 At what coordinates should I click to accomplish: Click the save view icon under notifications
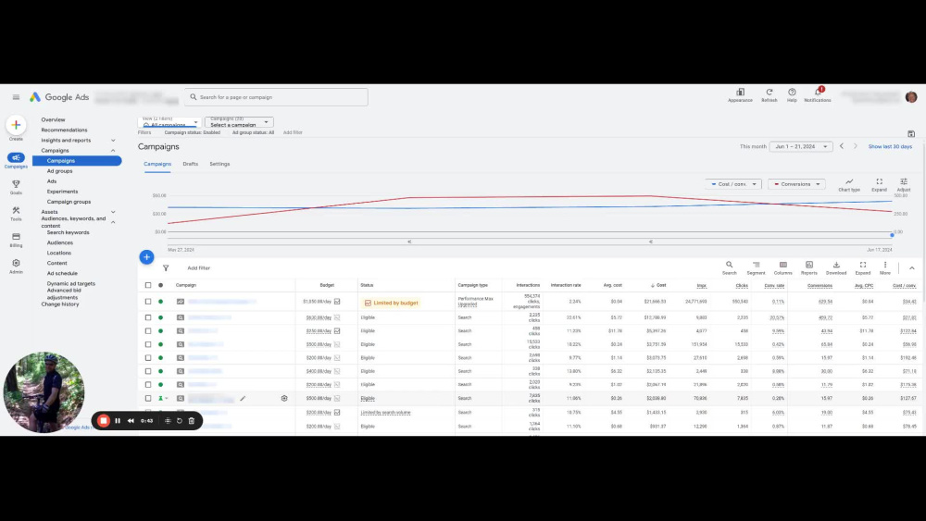point(911,134)
